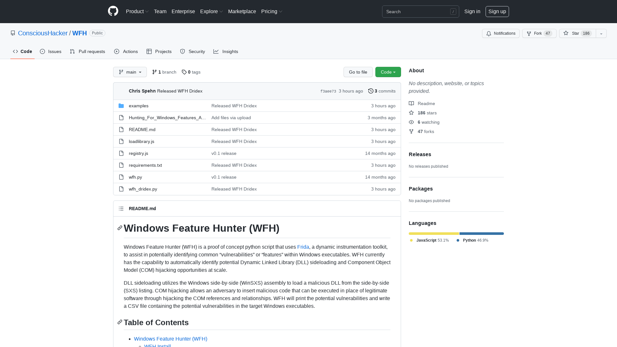
Task: Click the GitHub octocat logo
Action: coord(113,11)
